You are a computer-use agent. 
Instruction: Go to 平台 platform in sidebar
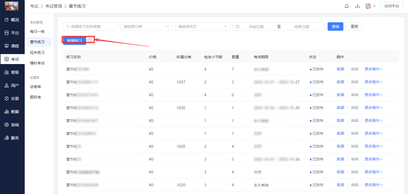(x=12, y=33)
